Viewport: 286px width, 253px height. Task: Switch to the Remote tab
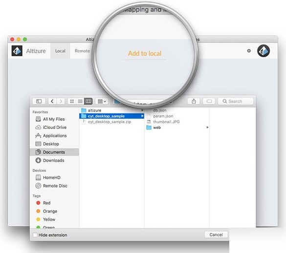[82, 51]
